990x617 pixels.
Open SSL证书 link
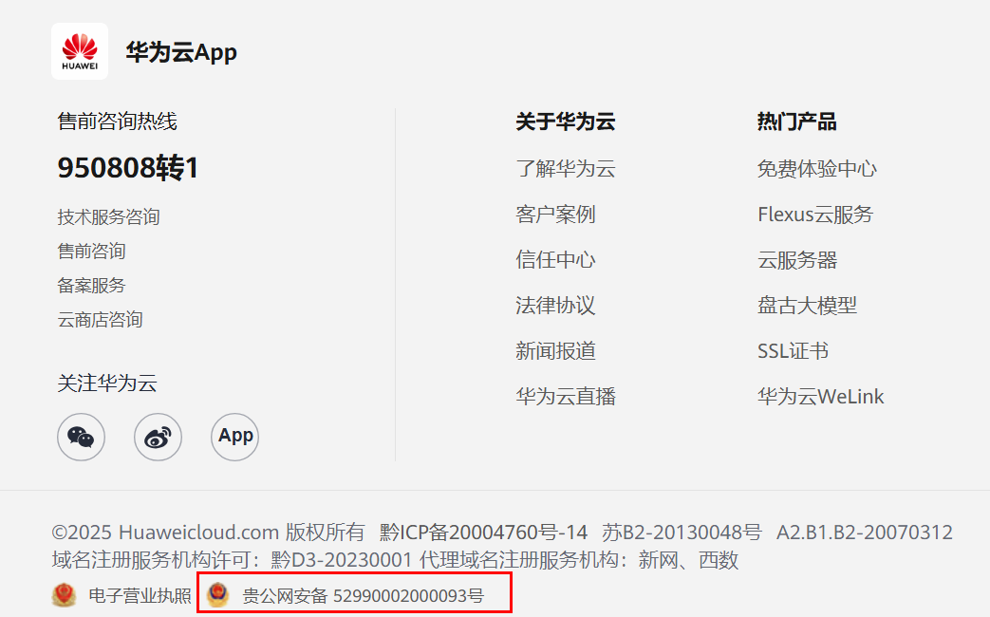pyautogui.click(x=793, y=350)
